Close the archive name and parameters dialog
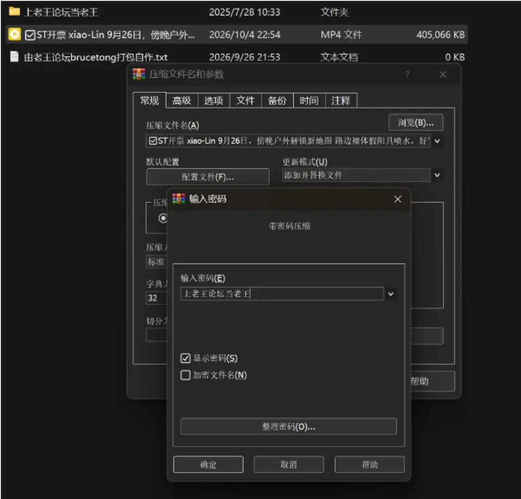 (443, 74)
